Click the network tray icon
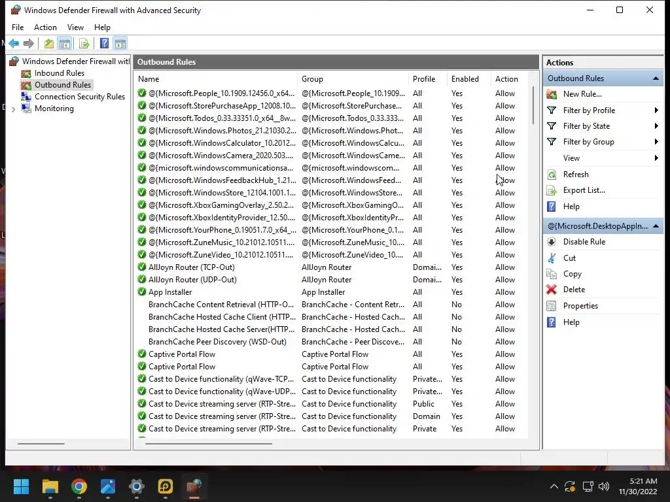Image resolution: width=670 pixels, height=502 pixels. pos(588,486)
